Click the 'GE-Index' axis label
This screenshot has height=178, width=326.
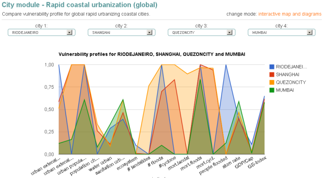(257, 163)
